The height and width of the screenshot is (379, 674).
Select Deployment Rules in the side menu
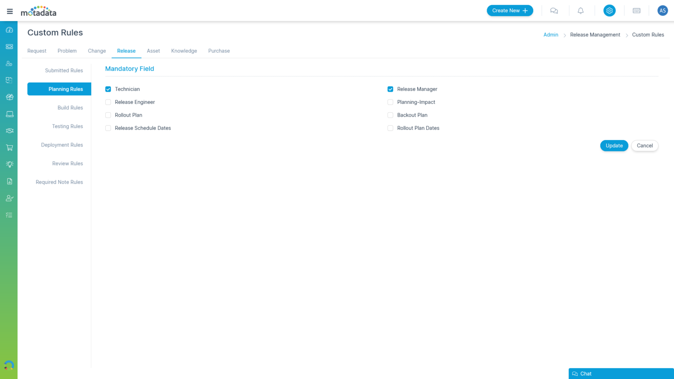click(62, 145)
